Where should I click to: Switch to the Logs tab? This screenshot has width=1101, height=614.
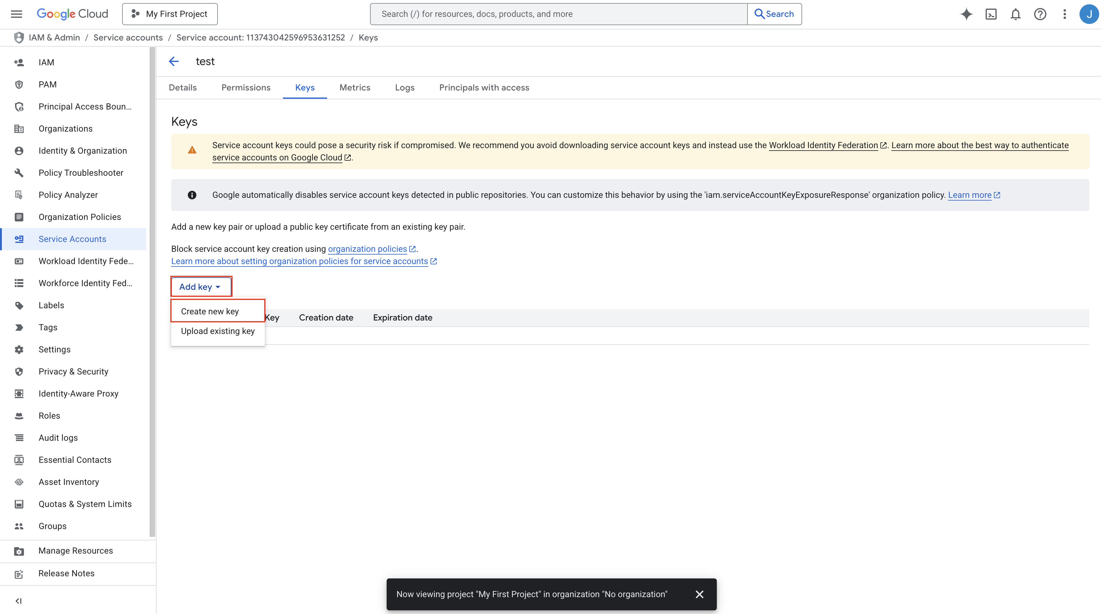click(404, 88)
